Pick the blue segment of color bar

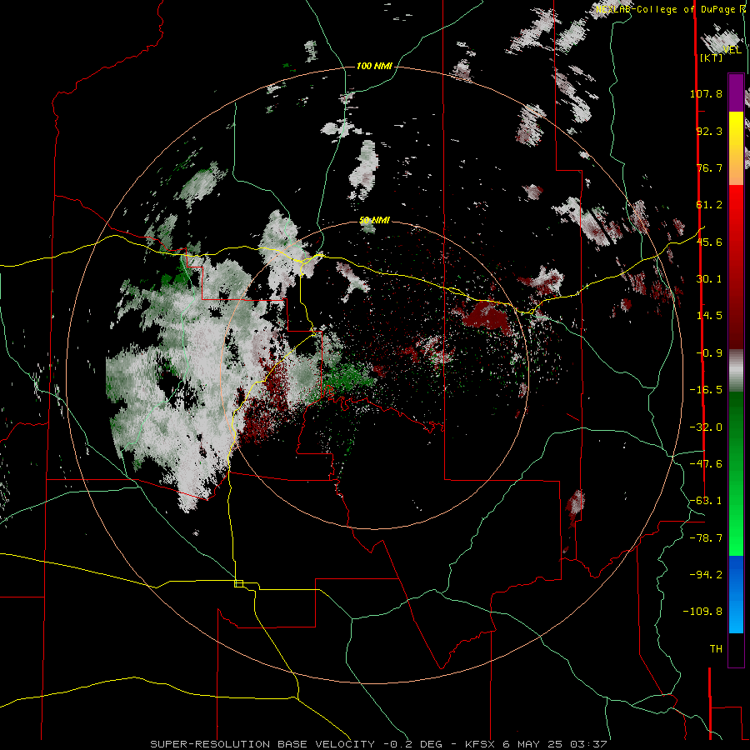tap(736, 594)
